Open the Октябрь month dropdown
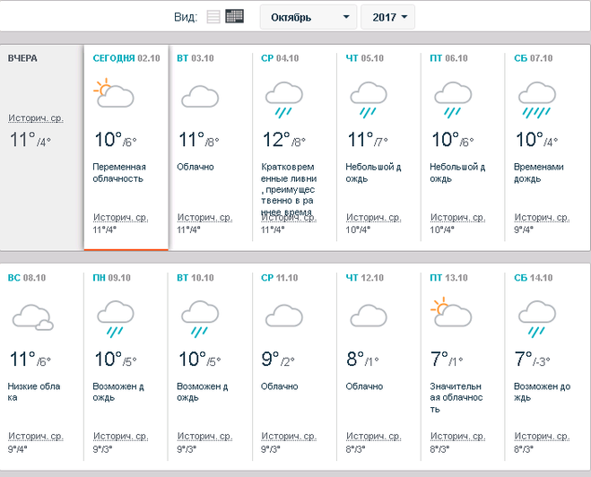Viewport: 591px width, 477px height. 308,17
